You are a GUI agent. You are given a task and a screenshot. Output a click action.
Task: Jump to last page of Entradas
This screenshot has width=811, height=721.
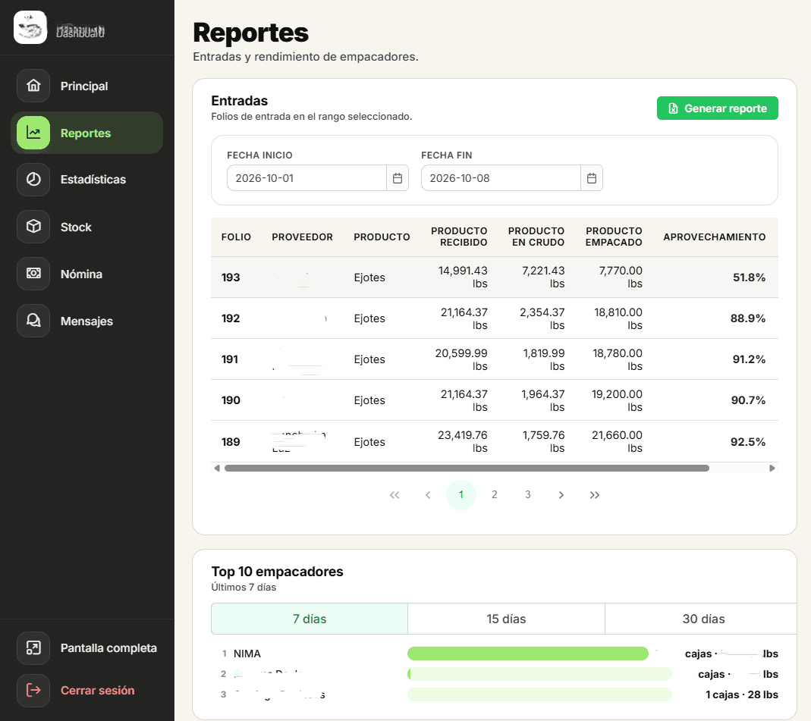tap(595, 495)
